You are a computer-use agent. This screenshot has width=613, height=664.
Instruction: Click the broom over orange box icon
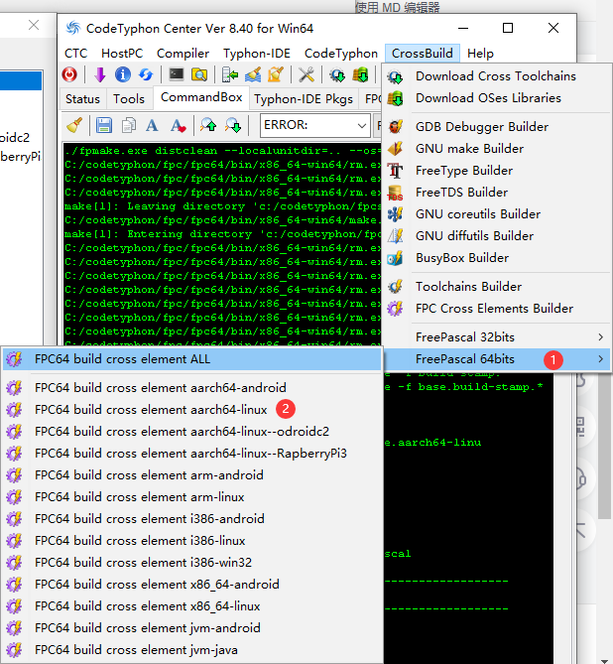point(276,74)
